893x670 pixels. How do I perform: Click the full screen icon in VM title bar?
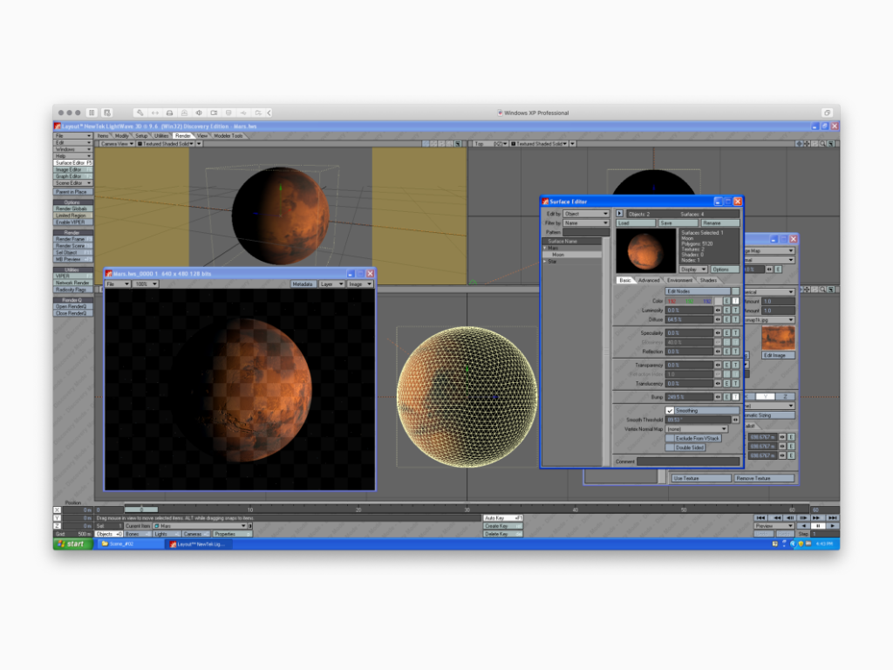(827, 113)
